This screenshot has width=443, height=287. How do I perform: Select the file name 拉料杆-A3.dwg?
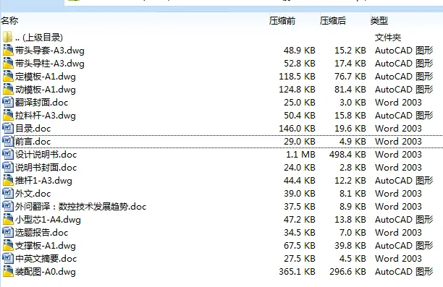[46, 116]
